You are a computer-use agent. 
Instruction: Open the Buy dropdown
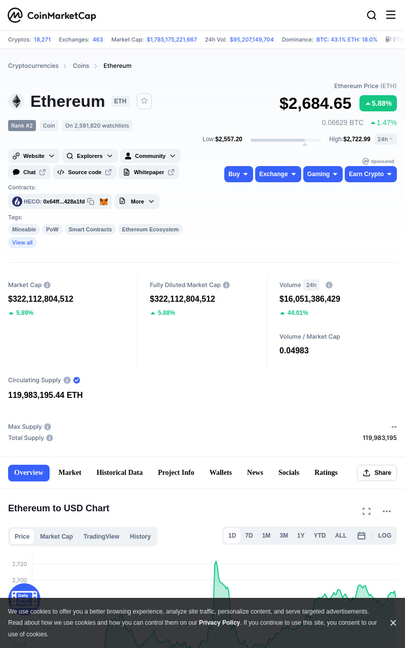coord(238,174)
